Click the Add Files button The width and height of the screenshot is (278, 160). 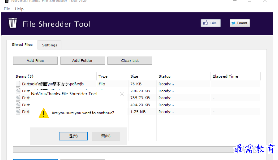point(35,61)
